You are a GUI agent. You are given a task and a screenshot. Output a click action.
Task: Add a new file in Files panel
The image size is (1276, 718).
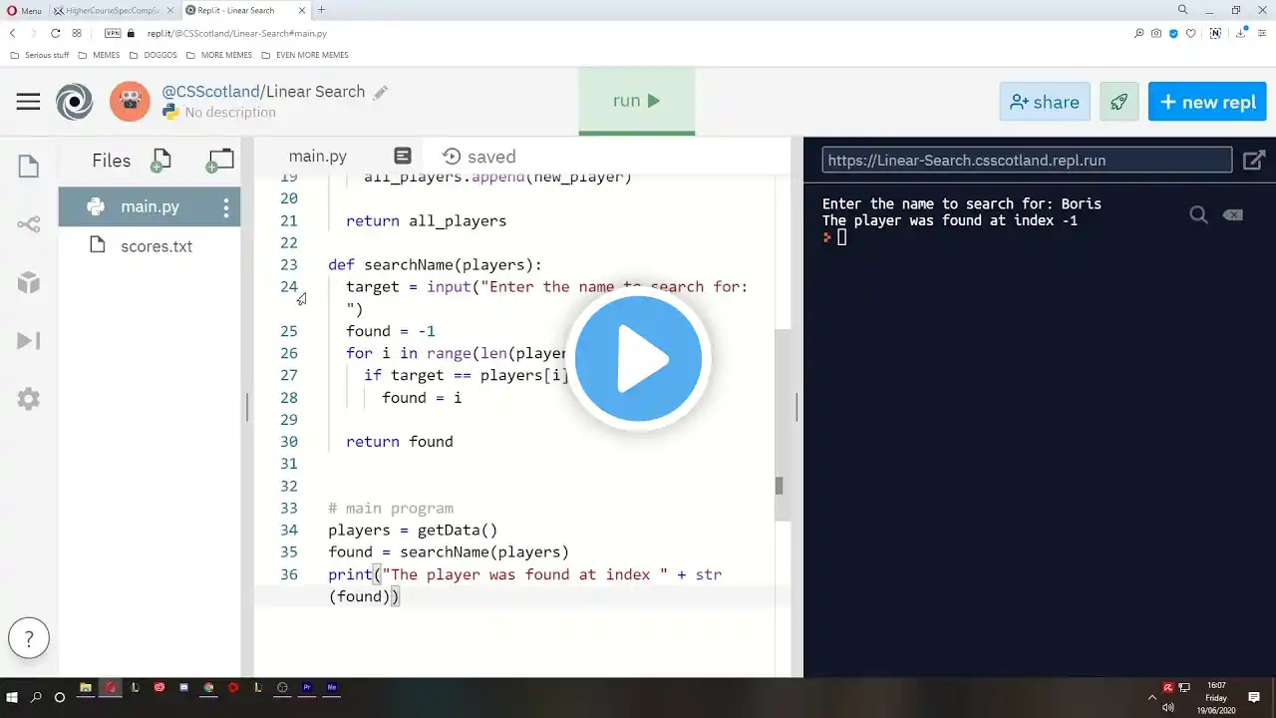click(160, 161)
